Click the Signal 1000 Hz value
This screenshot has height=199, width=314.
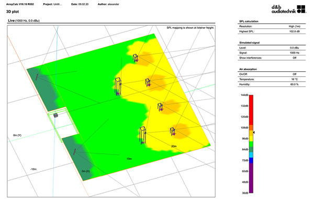[x=294, y=53]
